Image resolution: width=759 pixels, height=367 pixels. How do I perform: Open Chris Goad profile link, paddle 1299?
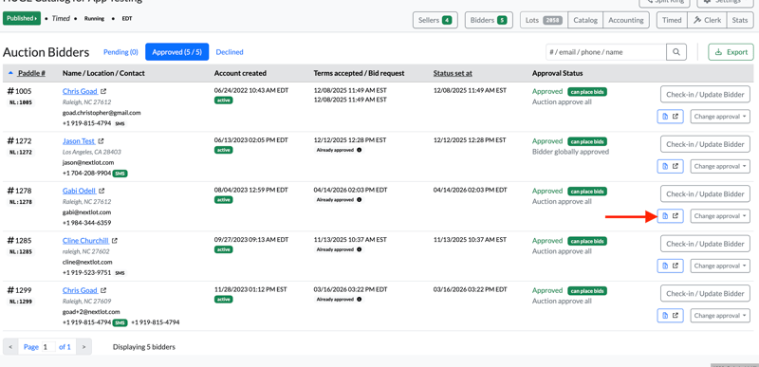pyautogui.click(x=80, y=290)
